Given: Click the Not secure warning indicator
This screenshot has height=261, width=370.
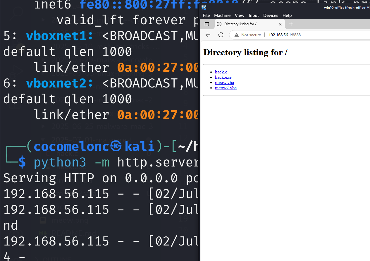Looking at the screenshot, I should (248, 35).
